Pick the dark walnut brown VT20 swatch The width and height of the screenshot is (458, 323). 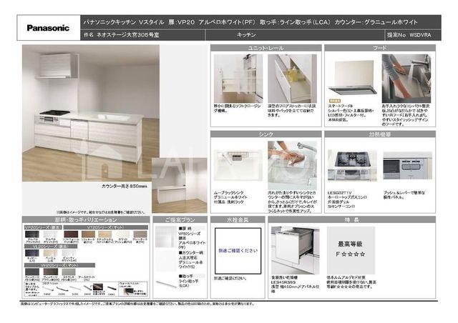tap(71, 234)
